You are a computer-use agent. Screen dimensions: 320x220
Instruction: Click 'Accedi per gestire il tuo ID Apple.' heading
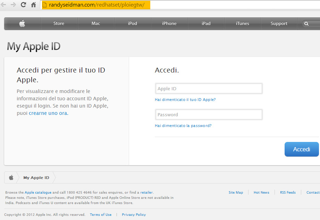point(61,75)
